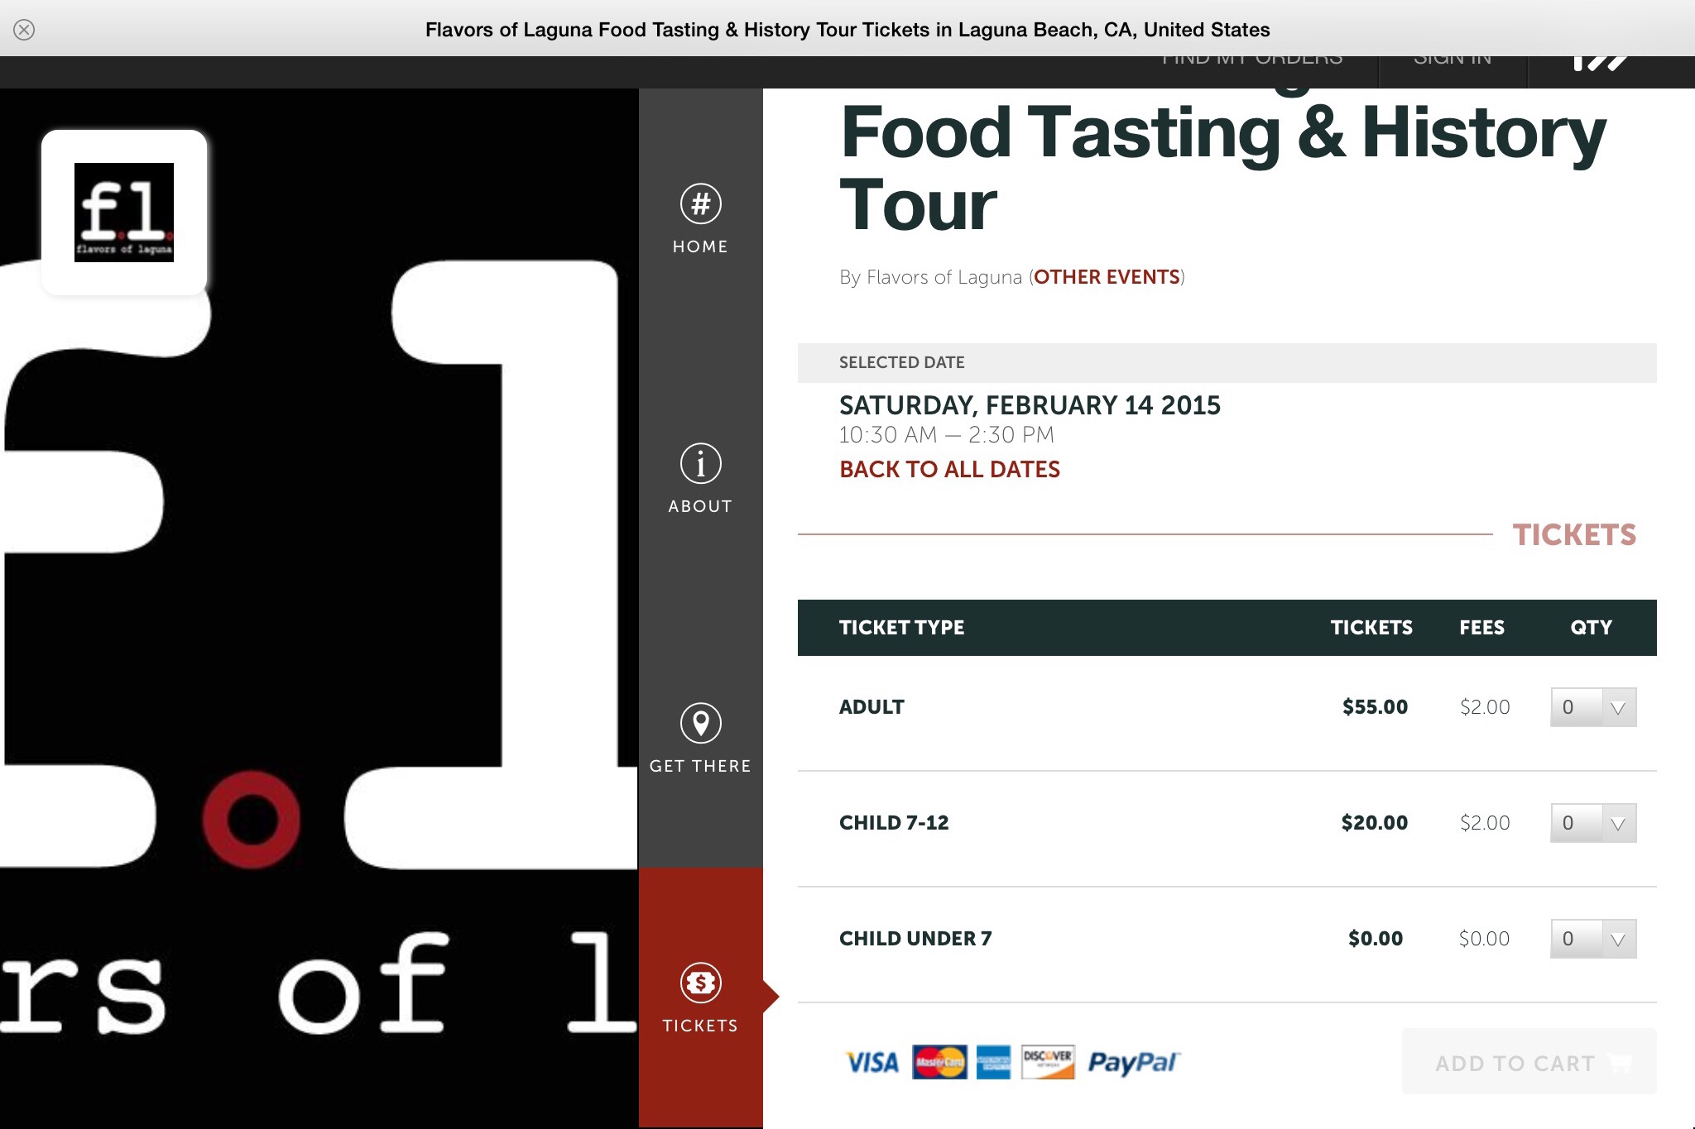Click the Visa card logo
This screenshot has width=1695, height=1129.
[872, 1062]
